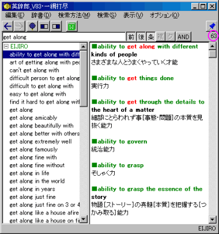Select 'get along beautifully with' entry
The image size is (219, 234).
(41, 126)
